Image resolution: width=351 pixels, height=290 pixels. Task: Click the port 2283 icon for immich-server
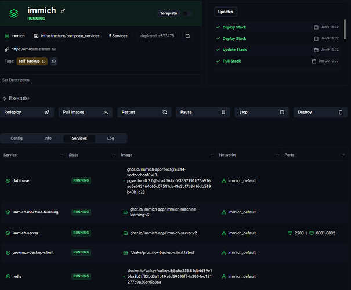click(x=290, y=233)
